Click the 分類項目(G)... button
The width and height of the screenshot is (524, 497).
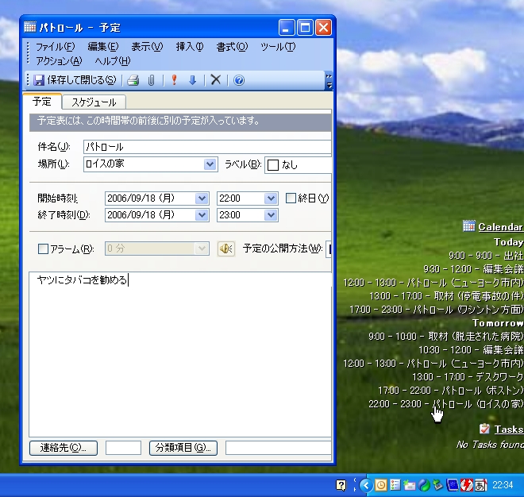(183, 448)
